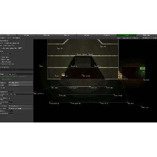Toggle the second checkbox below the grid slider

tap(1, 60)
